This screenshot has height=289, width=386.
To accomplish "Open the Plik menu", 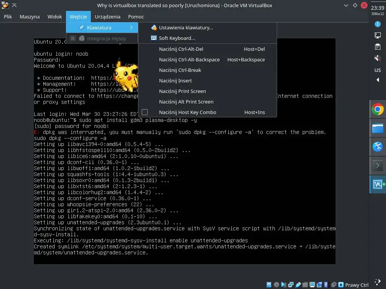I will tap(8, 17).
